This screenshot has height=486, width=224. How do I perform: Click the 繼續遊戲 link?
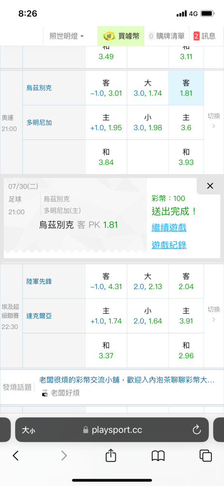[169, 228]
